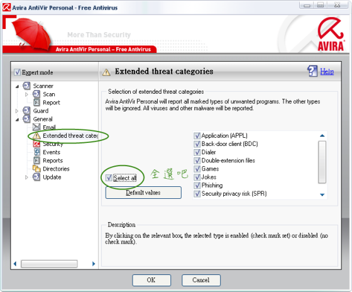
Task: Collapse the Scanner tree node
Action: (17, 86)
